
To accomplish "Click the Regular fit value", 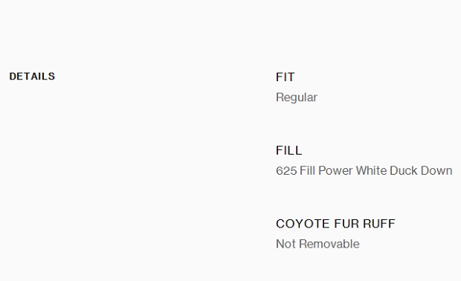I will 297,97.
